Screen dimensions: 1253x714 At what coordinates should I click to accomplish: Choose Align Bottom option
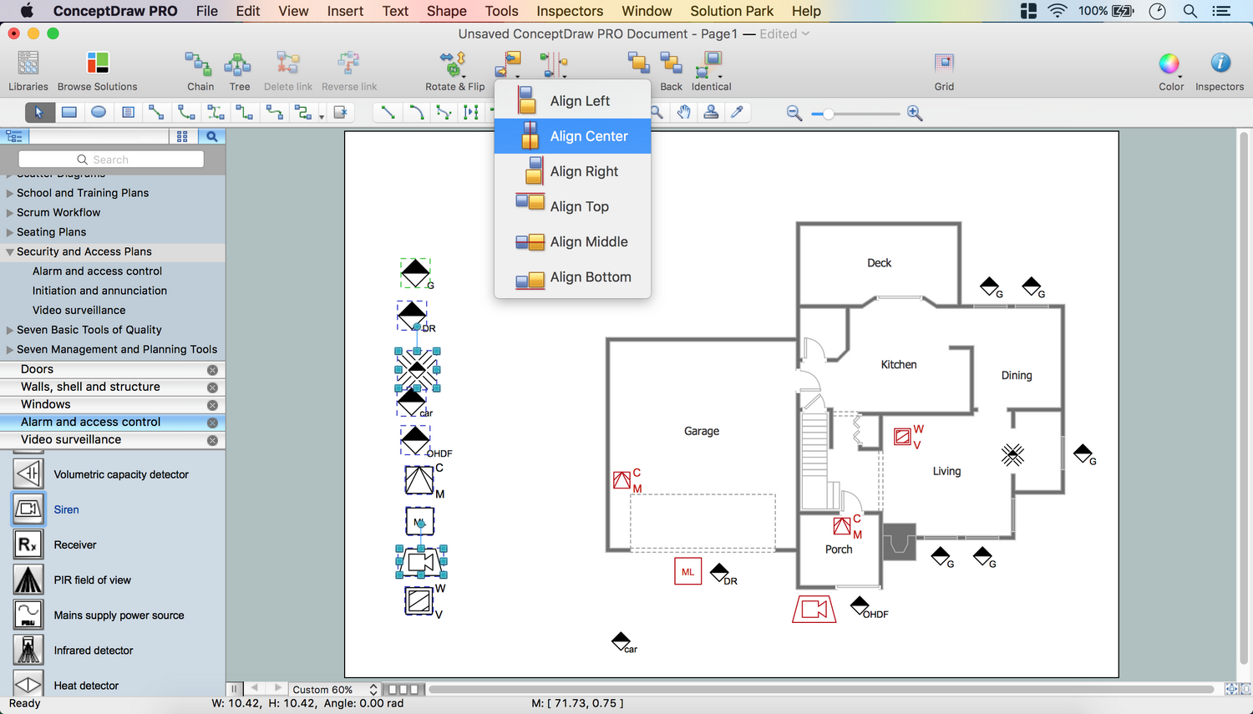coord(572,276)
